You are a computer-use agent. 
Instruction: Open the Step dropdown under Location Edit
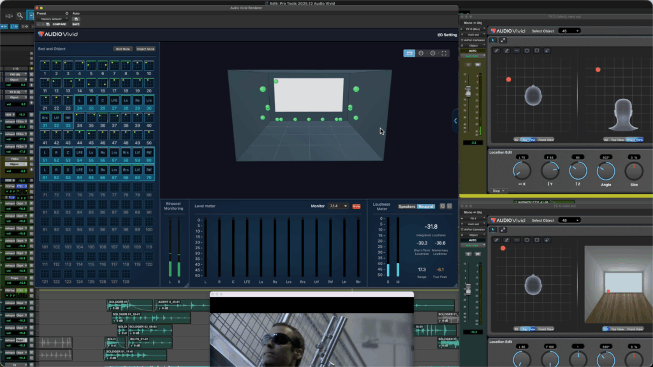(x=498, y=191)
